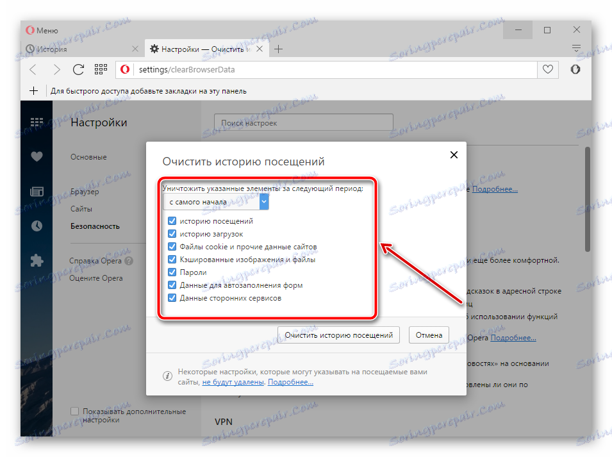Select the Безопасность settings section
The width and height of the screenshot is (612, 457).
coord(95,226)
